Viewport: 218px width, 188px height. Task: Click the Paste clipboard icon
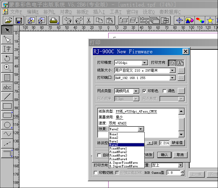click(x=109, y=21)
